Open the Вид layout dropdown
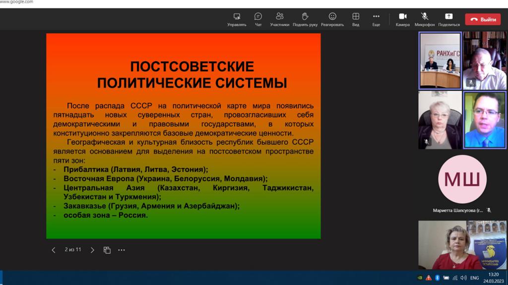The width and height of the screenshot is (508, 285). (356, 19)
